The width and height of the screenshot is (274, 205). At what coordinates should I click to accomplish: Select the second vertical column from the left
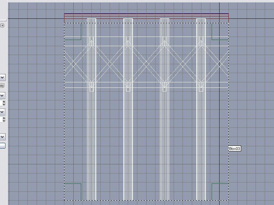pyautogui.click(x=128, y=137)
